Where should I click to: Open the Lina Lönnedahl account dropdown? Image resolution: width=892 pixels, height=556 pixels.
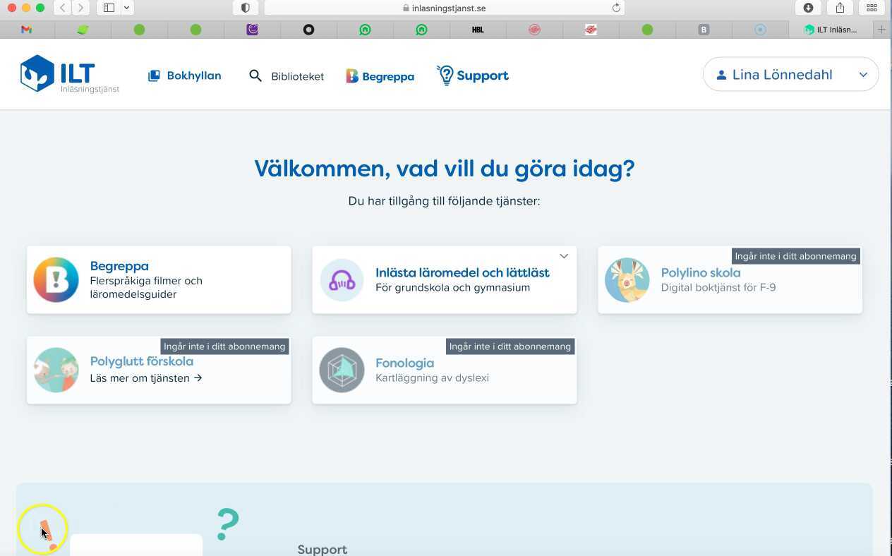790,74
